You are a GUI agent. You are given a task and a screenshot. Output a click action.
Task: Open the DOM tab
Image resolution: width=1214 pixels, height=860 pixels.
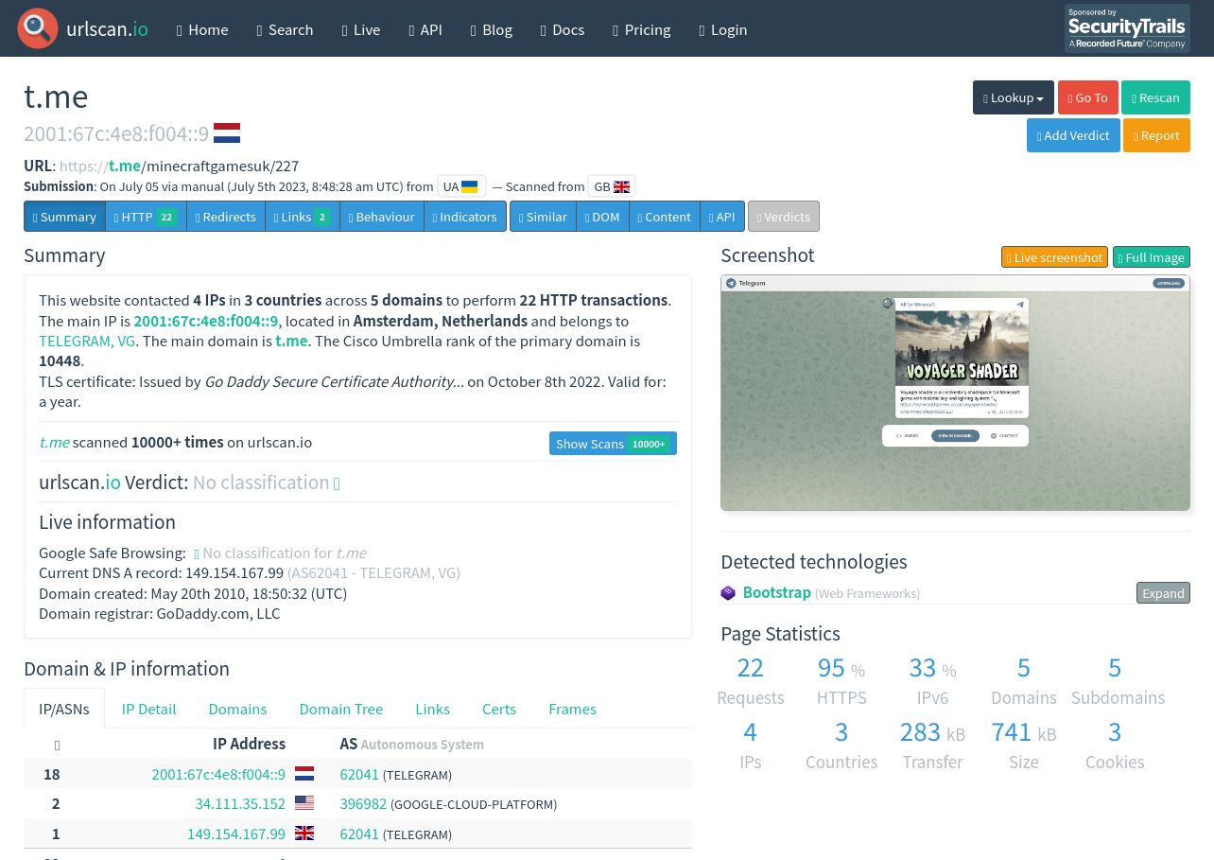pyautogui.click(x=602, y=217)
